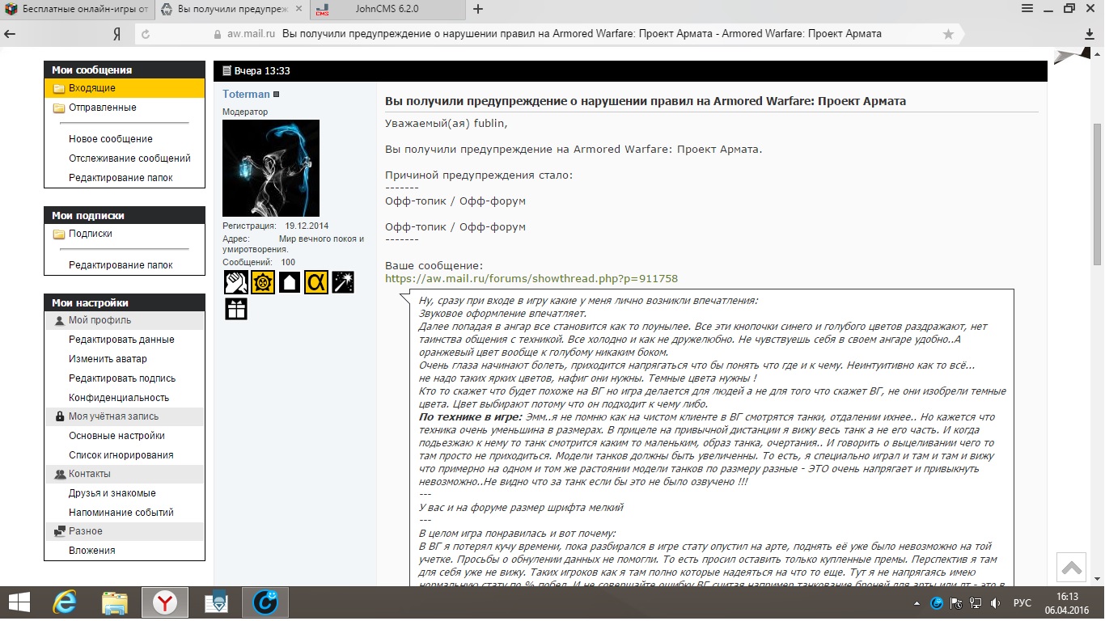Click the network icon in the system tray
The width and height of the screenshot is (1105, 621).
pyautogui.click(x=976, y=603)
